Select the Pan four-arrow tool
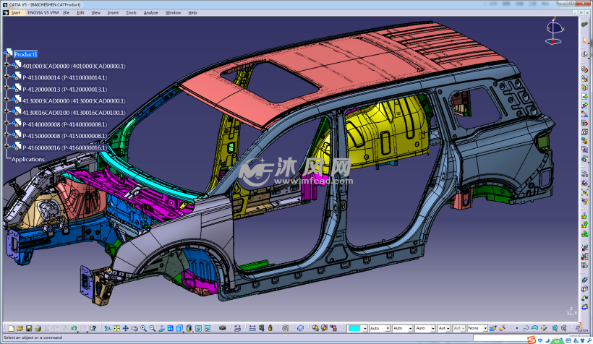Viewport: 593px width, 344px height. 126,329
